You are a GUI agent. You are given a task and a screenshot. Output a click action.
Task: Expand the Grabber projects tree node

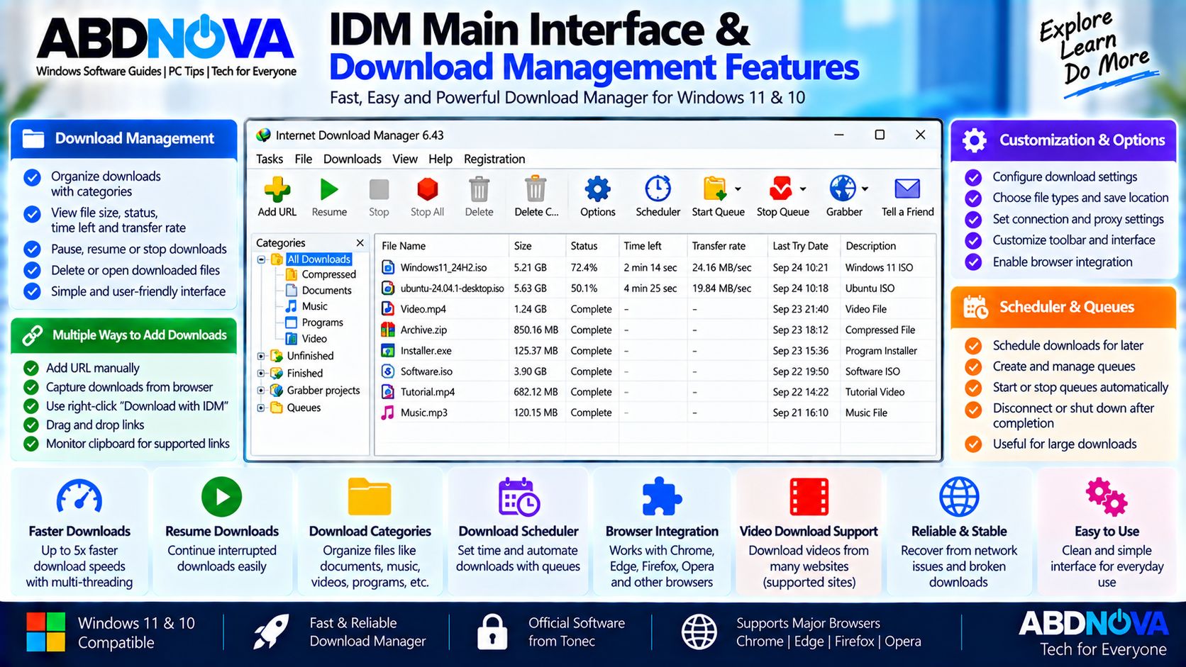click(261, 391)
